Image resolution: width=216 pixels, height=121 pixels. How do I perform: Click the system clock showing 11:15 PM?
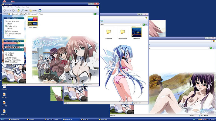pos(212,119)
